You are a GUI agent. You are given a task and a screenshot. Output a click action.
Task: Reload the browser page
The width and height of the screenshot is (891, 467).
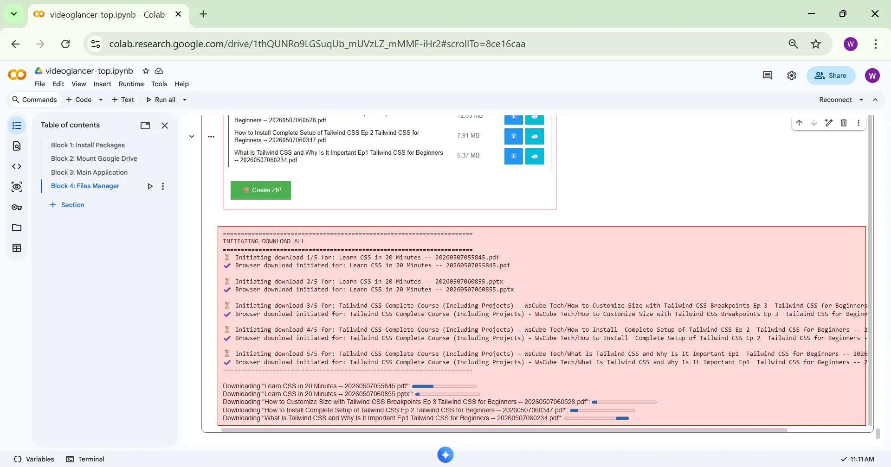[x=65, y=44]
